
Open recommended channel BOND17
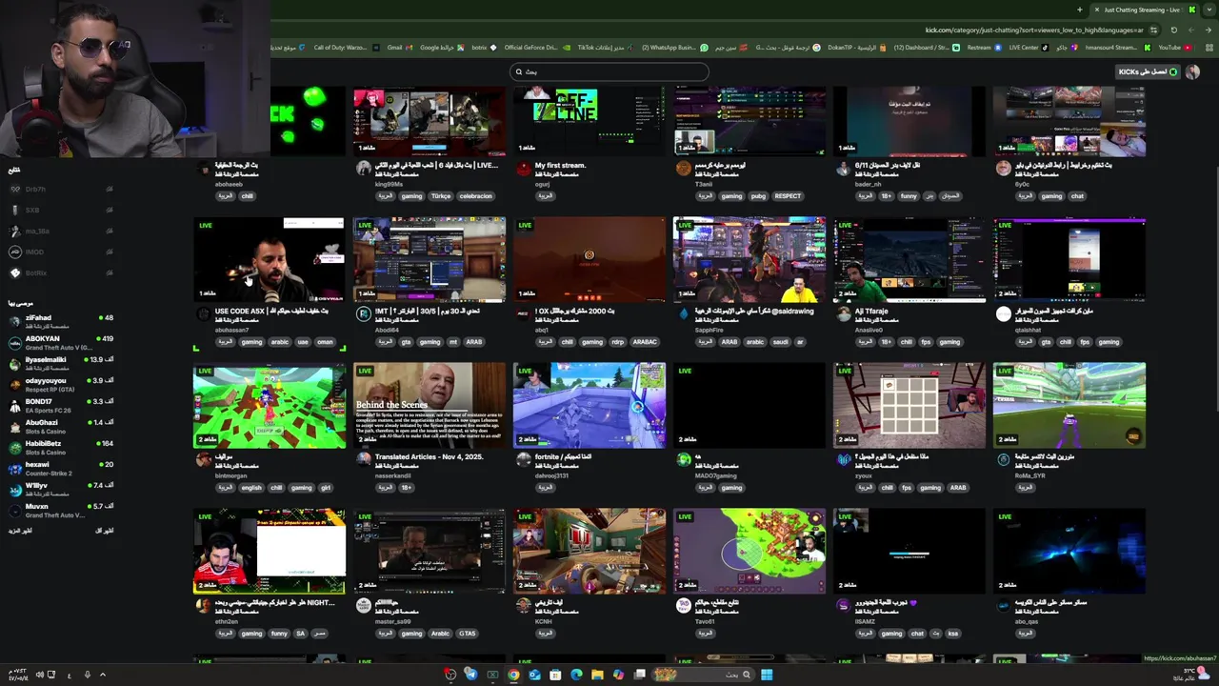(62, 406)
